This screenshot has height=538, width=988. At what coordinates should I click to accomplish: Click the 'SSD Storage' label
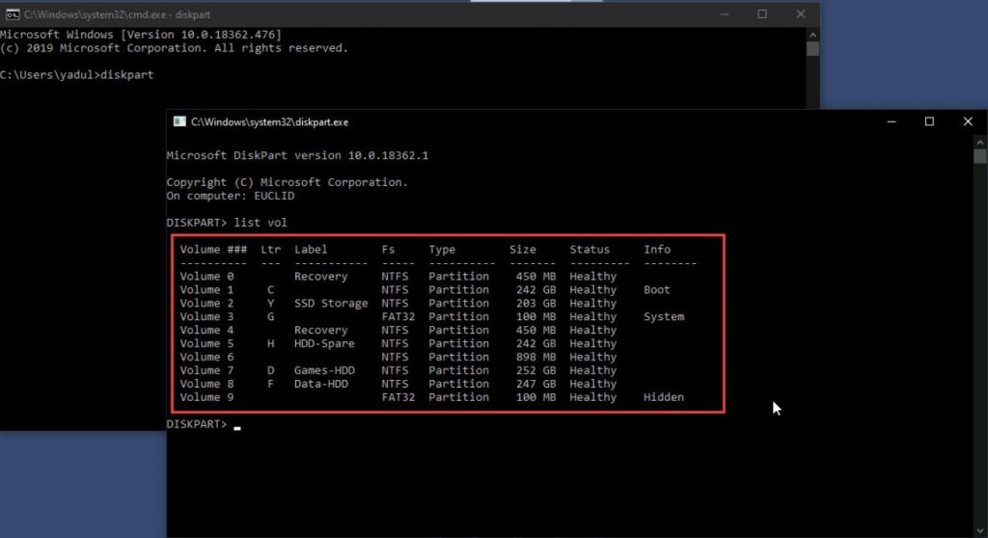(x=331, y=303)
